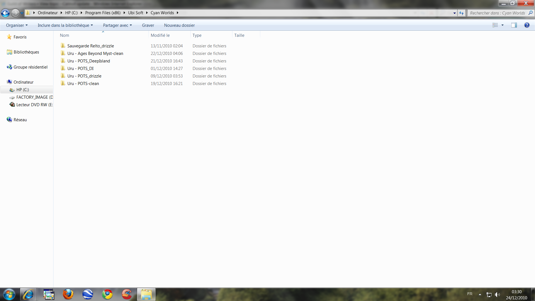
Task: Show hidden tray icons arrow
Action: click(x=480, y=294)
